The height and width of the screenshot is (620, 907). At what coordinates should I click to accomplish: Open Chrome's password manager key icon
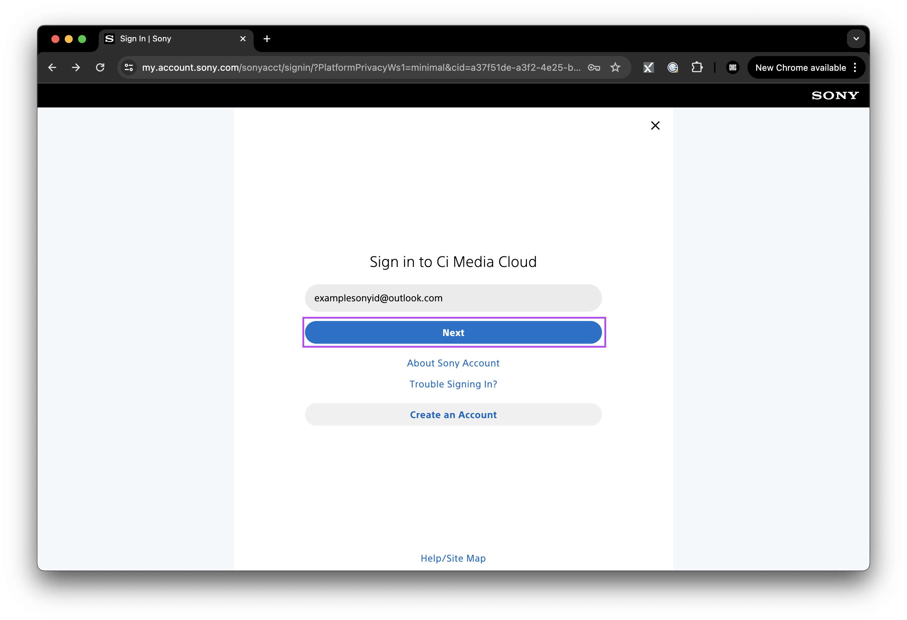(x=594, y=67)
